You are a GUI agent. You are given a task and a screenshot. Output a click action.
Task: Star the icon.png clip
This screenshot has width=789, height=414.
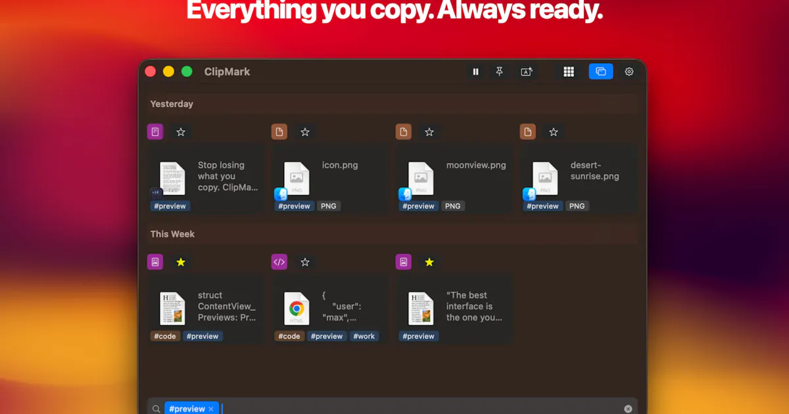coord(305,132)
